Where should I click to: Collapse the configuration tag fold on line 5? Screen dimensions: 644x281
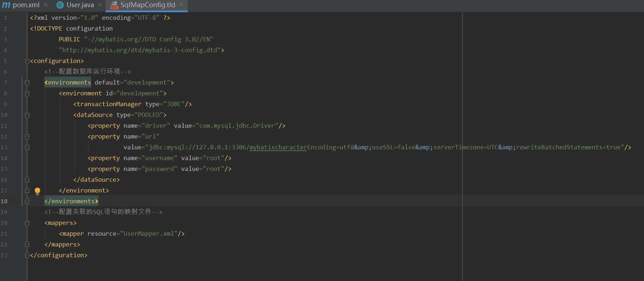[27, 61]
